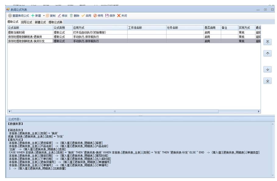The image size is (277, 181).
Task: Switch to the 回写公式 tab
Action: (x=26, y=22)
